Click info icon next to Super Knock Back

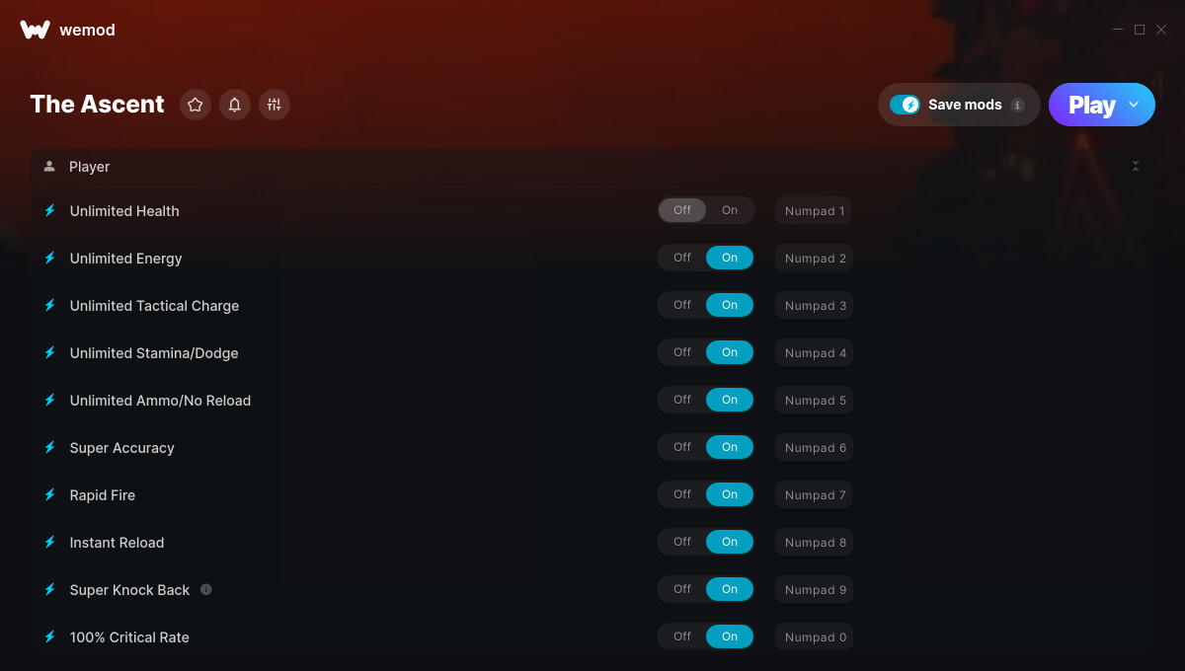[x=206, y=589]
